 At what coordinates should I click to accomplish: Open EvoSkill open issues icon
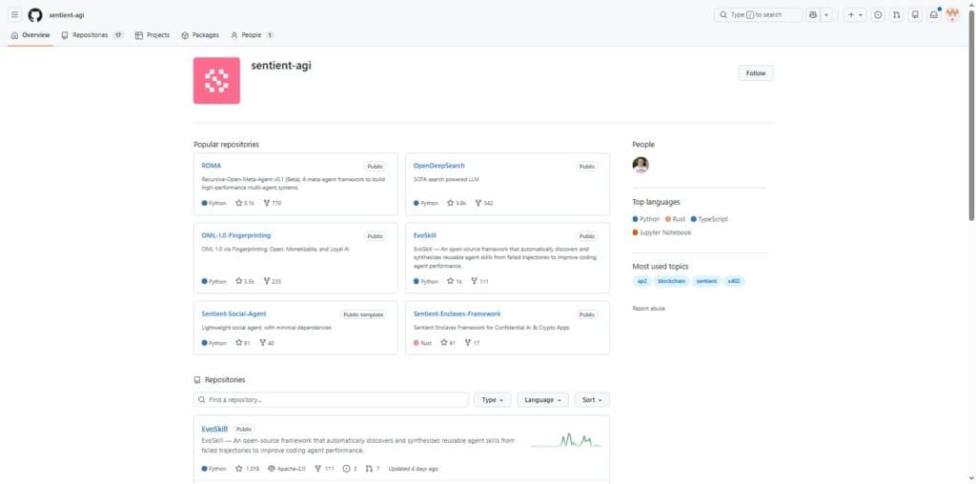click(x=347, y=469)
